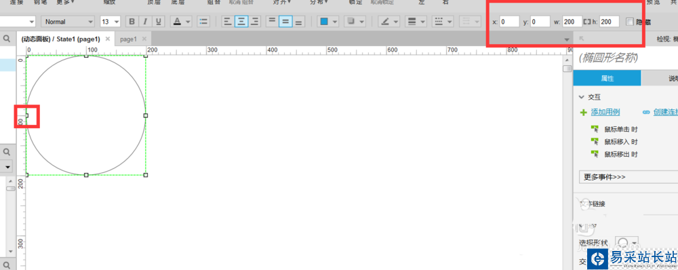The width and height of the screenshot is (678, 270).
Task: Close the page1 tab
Action: pyautogui.click(x=145, y=39)
